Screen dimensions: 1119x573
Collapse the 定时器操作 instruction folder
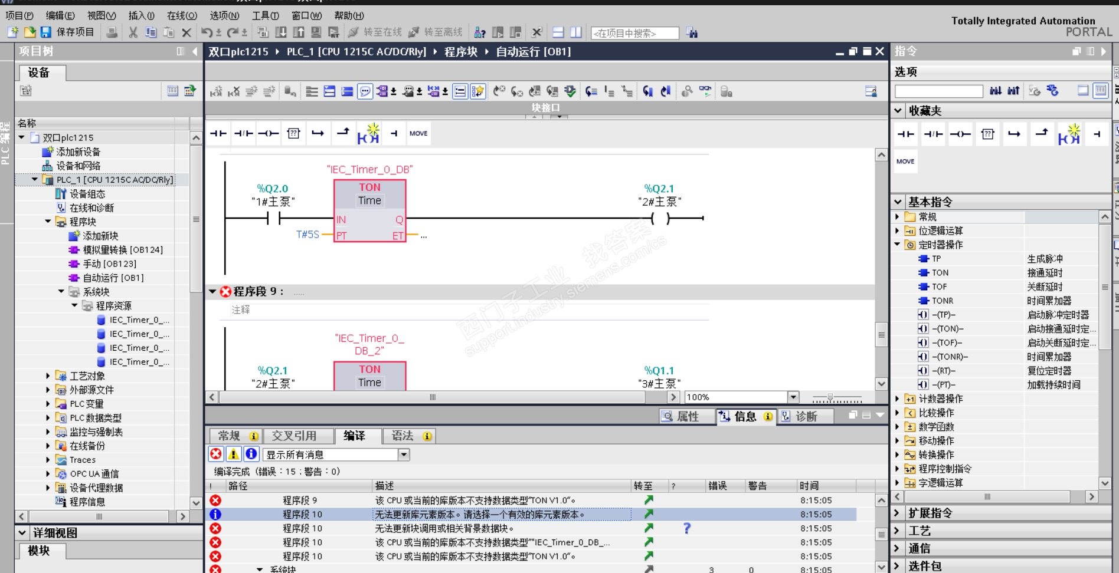898,244
